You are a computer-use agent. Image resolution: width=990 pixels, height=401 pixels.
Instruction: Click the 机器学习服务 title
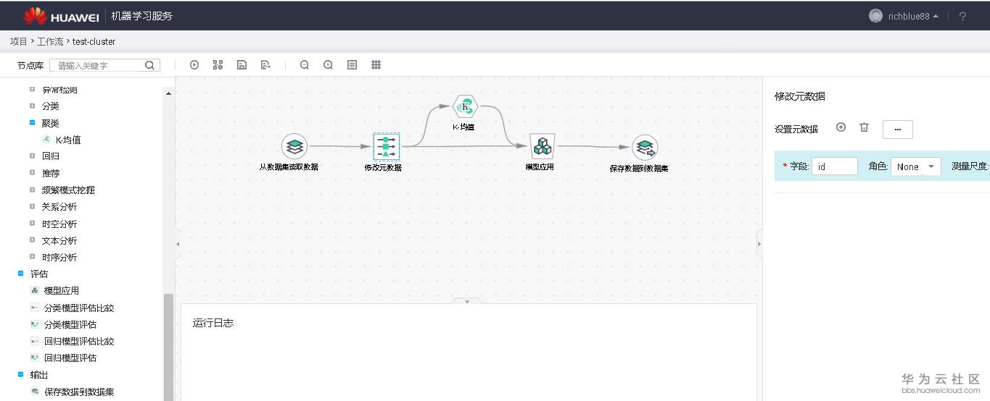[x=142, y=16]
